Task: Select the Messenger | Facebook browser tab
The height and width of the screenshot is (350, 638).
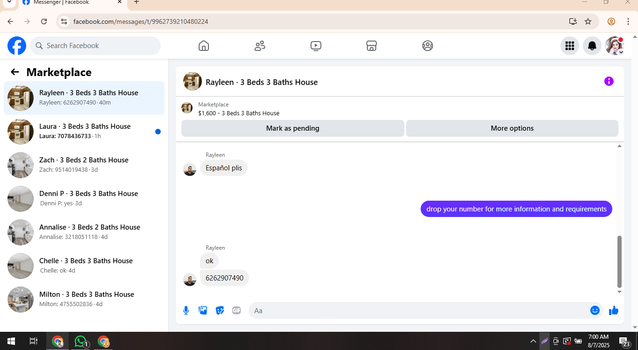Action: [72, 3]
